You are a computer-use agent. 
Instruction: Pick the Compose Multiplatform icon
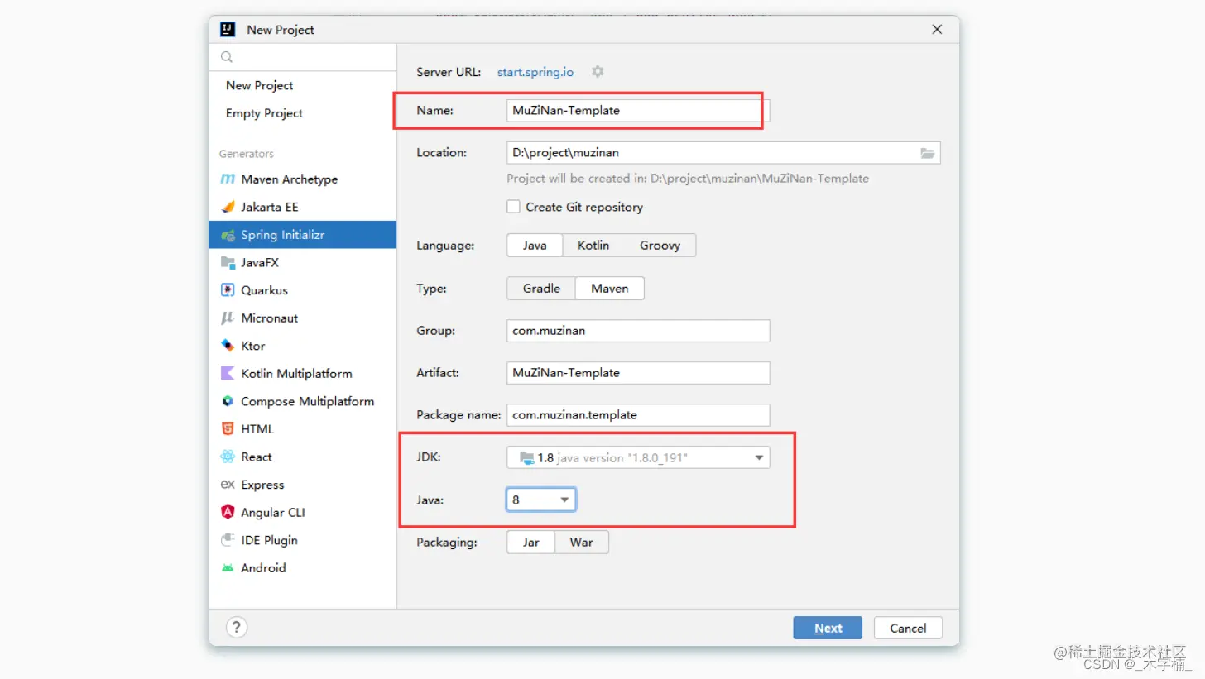[x=228, y=401]
